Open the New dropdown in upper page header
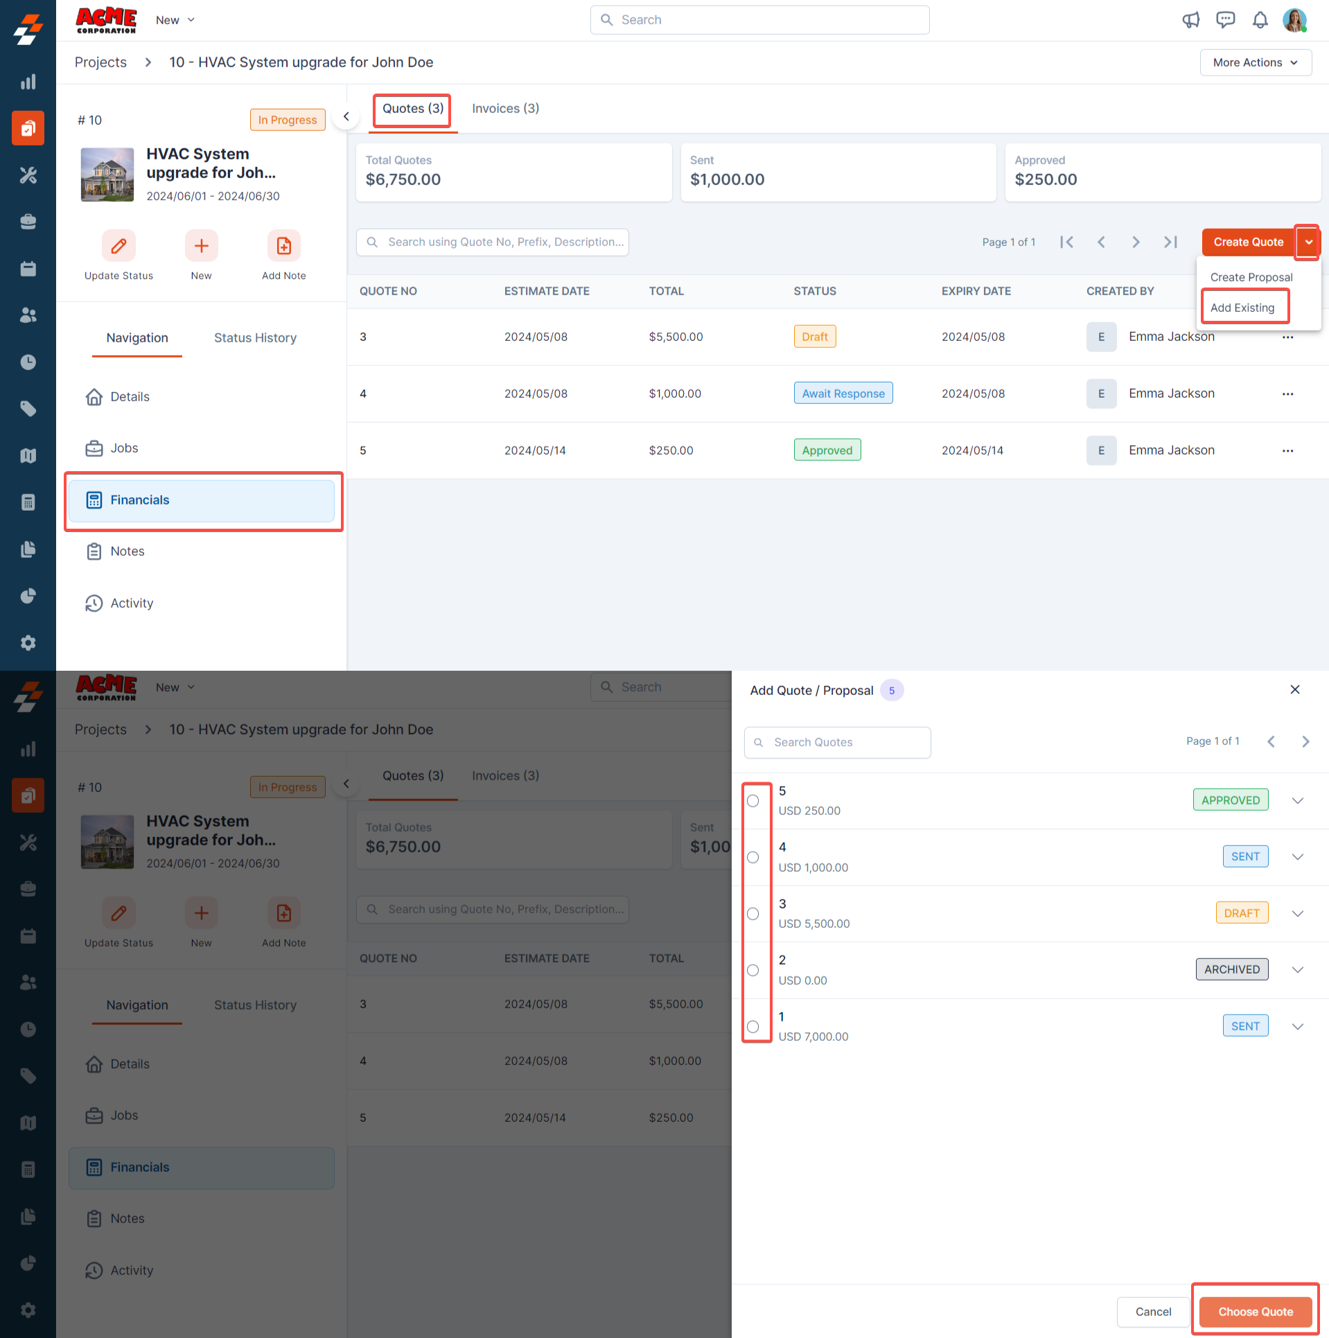Screen dimensions: 1329x1338 (175, 20)
